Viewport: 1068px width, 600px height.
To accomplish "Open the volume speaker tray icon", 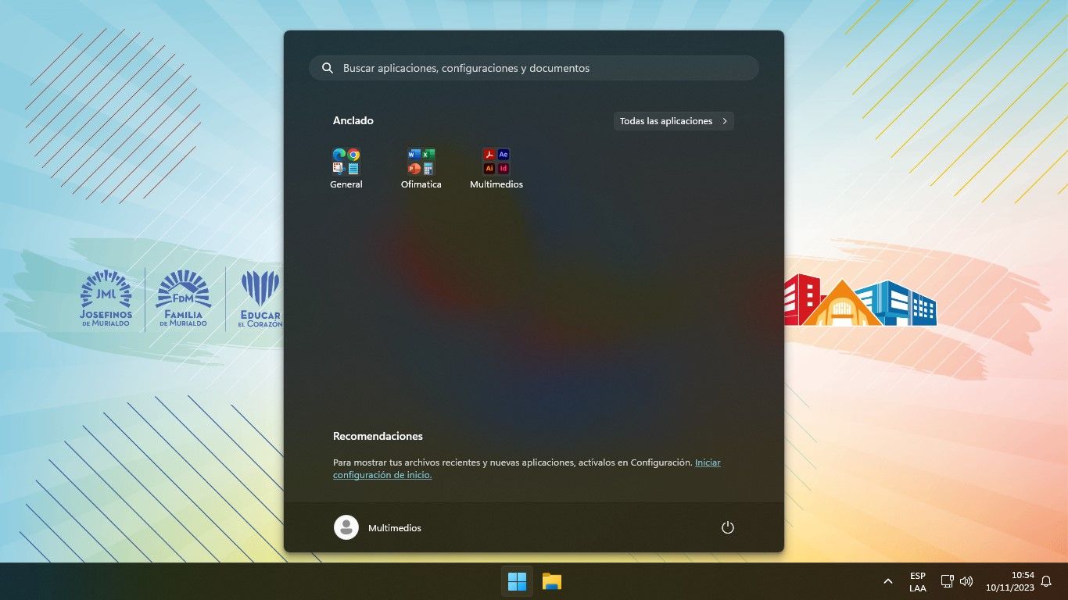I will pos(966,581).
